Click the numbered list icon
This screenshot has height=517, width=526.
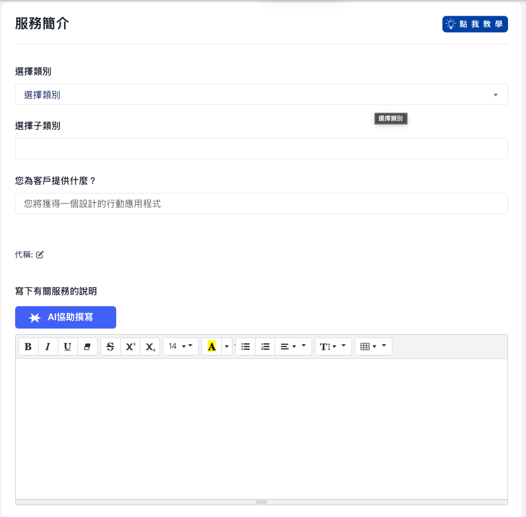(x=264, y=346)
